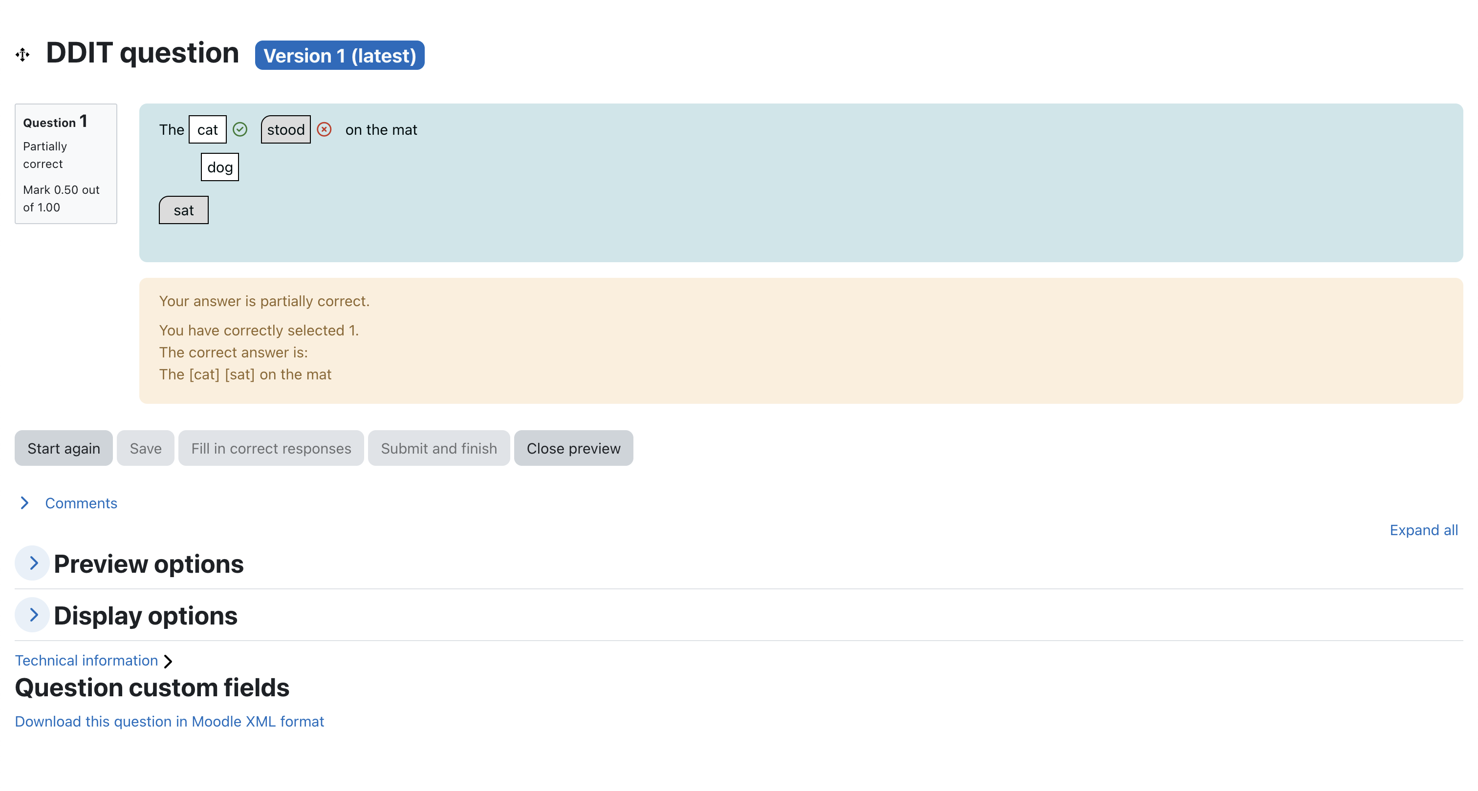Open the Comments link
Screen dimensions: 1478x791
81,503
